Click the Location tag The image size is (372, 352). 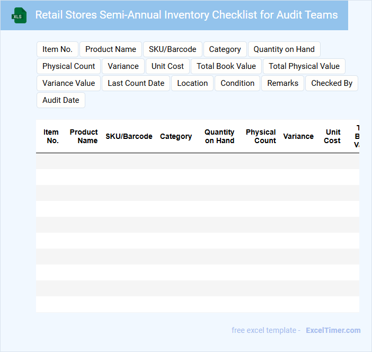(192, 83)
